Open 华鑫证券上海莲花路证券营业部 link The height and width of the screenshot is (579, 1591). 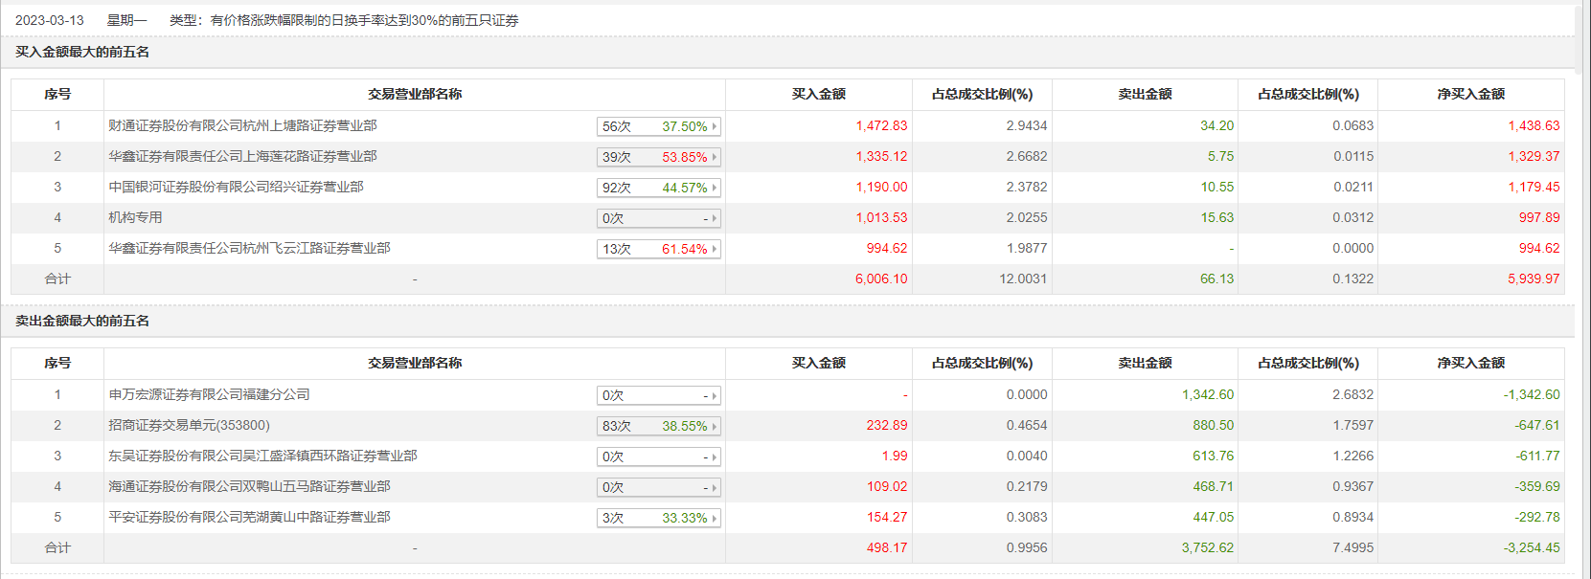(242, 156)
